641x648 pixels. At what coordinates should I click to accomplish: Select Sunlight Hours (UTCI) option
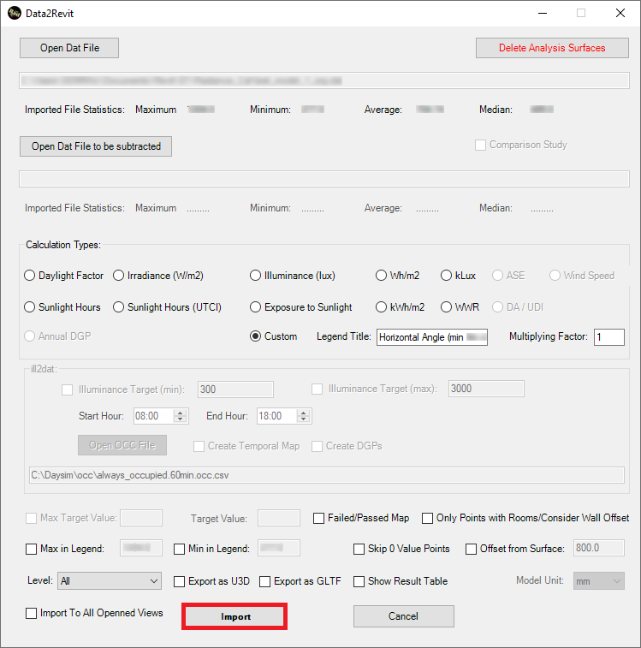pyautogui.click(x=118, y=307)
